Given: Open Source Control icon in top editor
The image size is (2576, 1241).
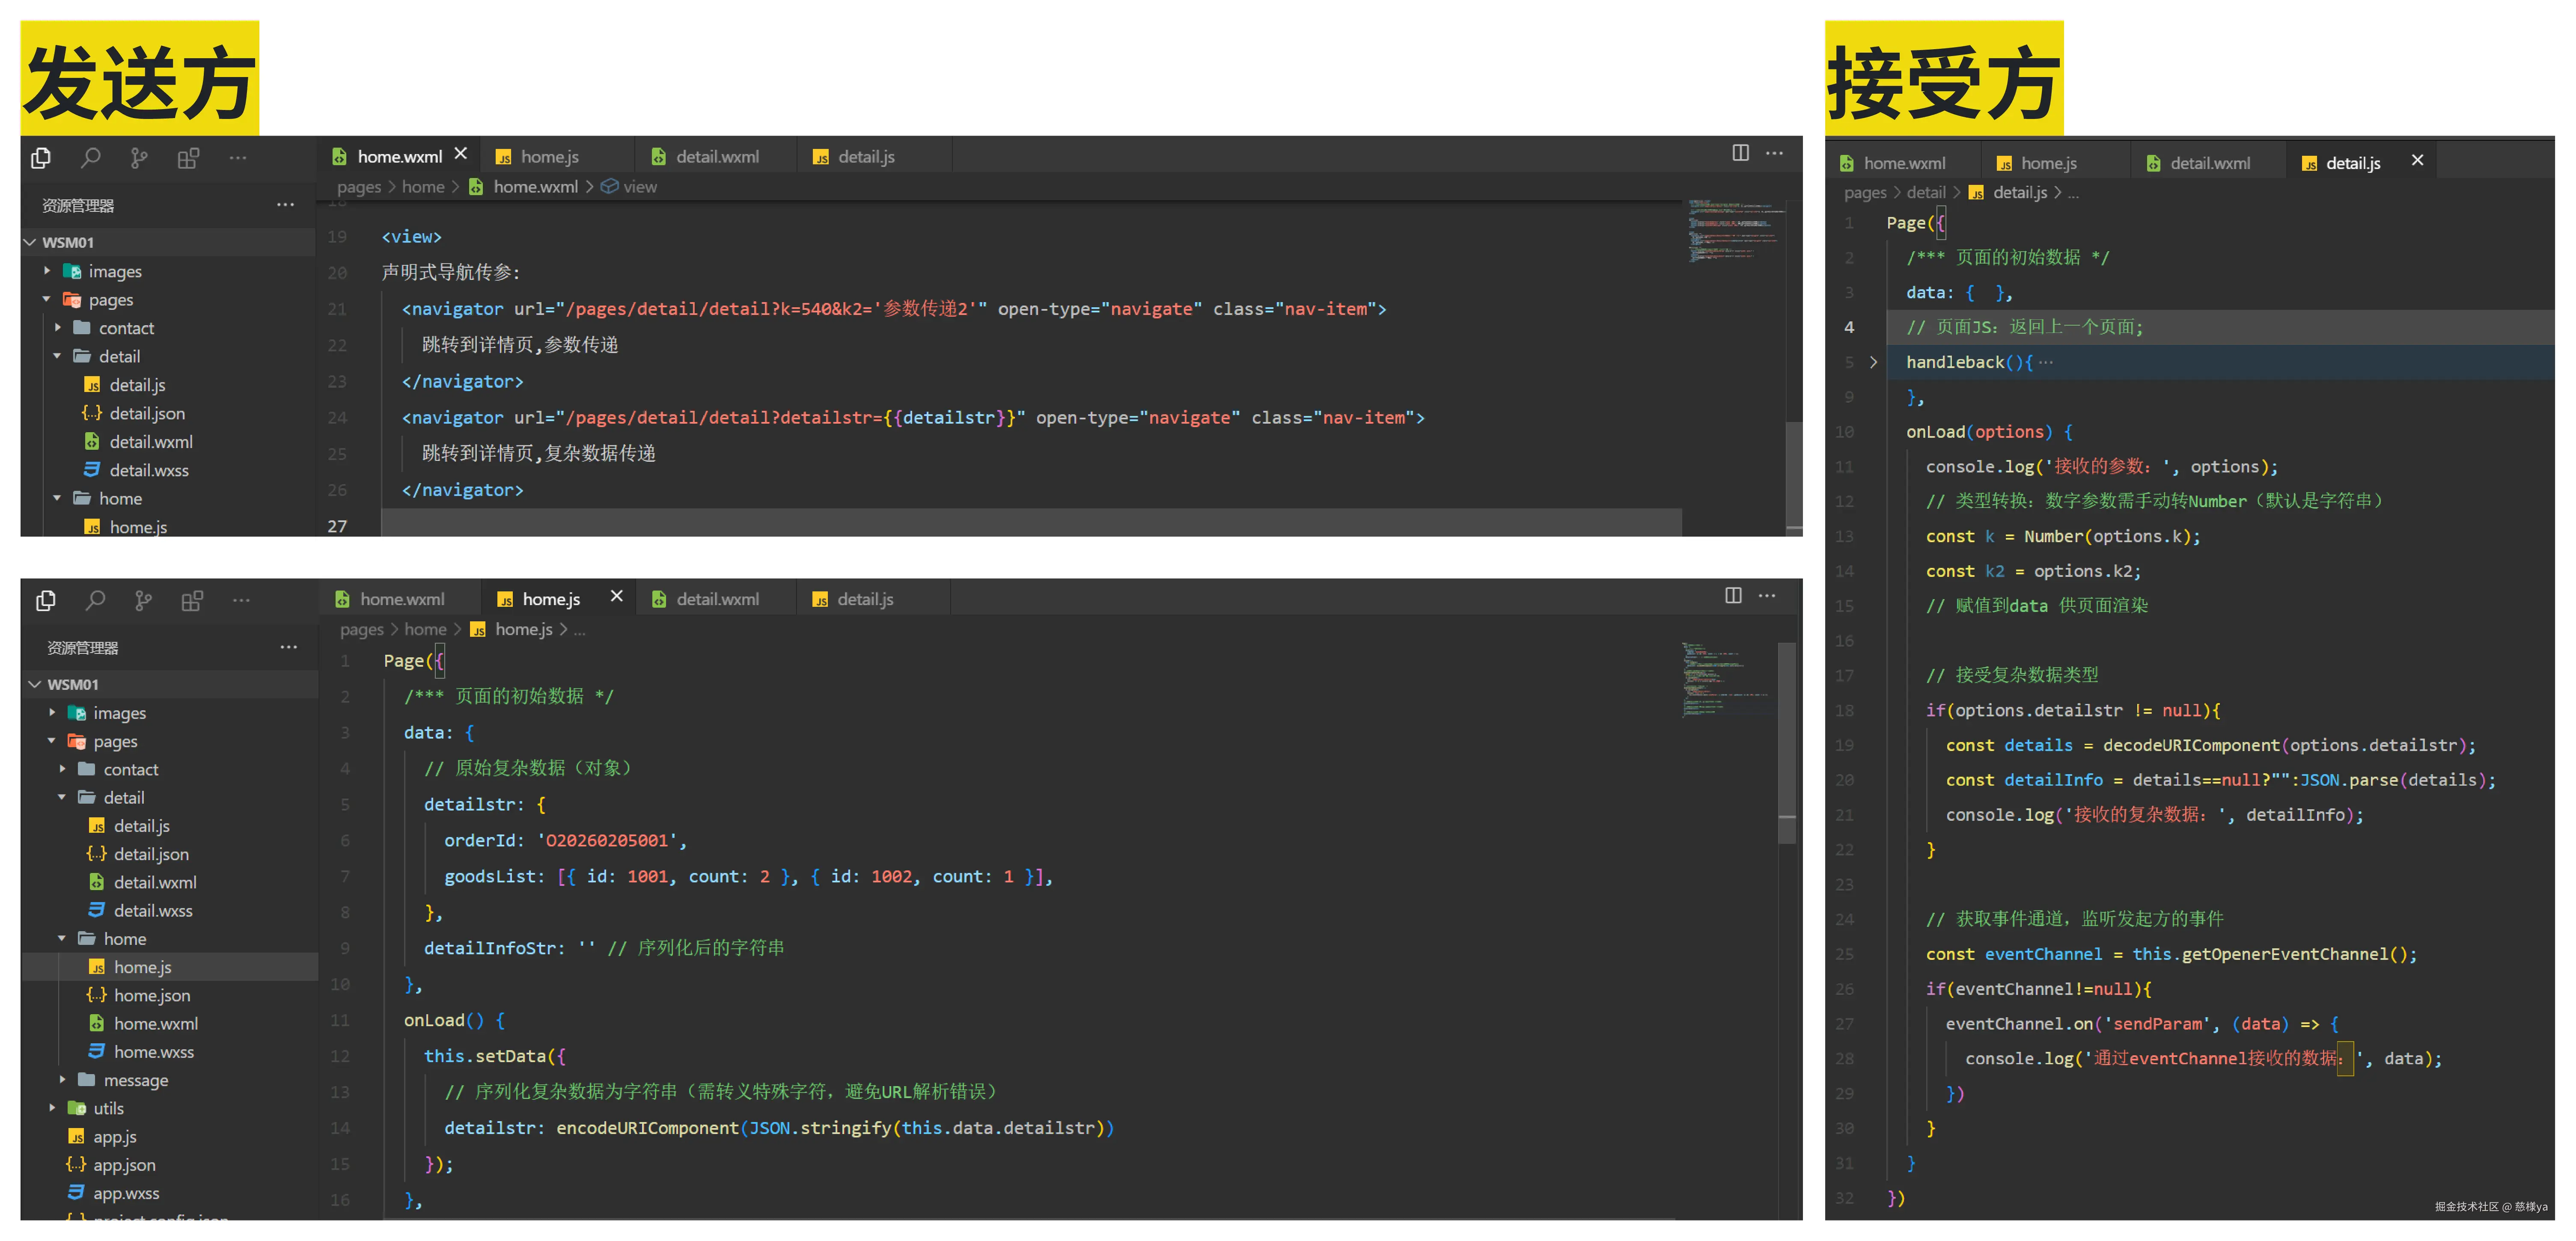Looking at the screenshot, I should (139, 157).
